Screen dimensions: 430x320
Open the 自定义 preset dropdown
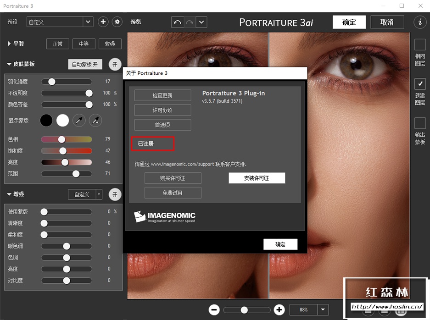click(x=60, y=22)
